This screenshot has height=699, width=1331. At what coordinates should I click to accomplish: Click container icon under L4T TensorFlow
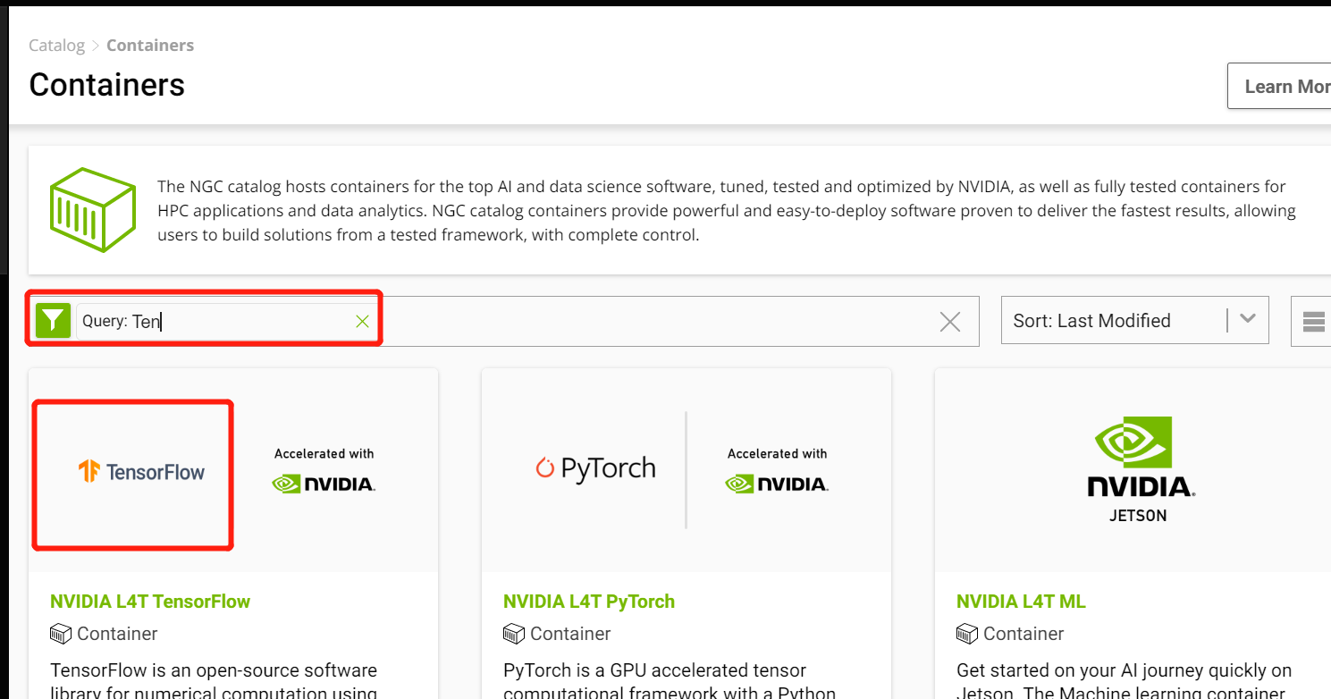60,634
